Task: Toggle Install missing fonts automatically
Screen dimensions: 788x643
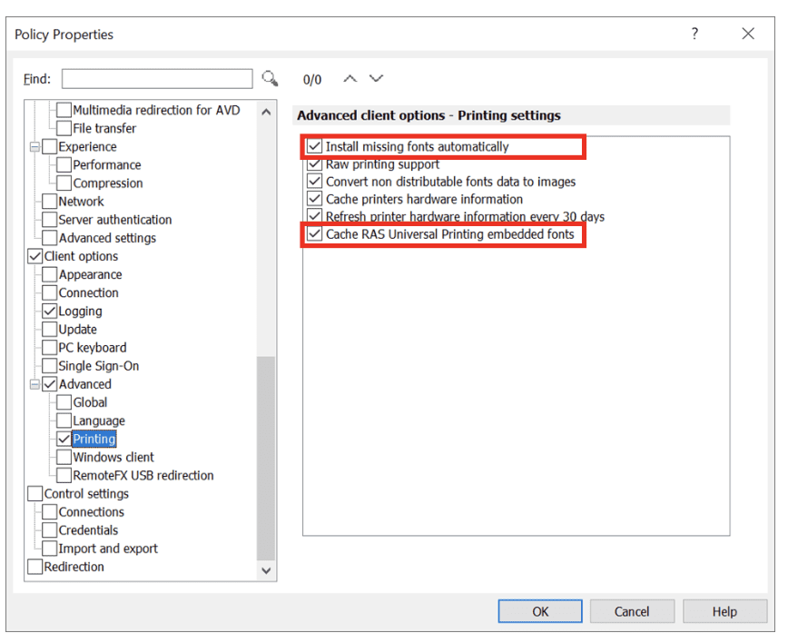Action: point(315,146)
